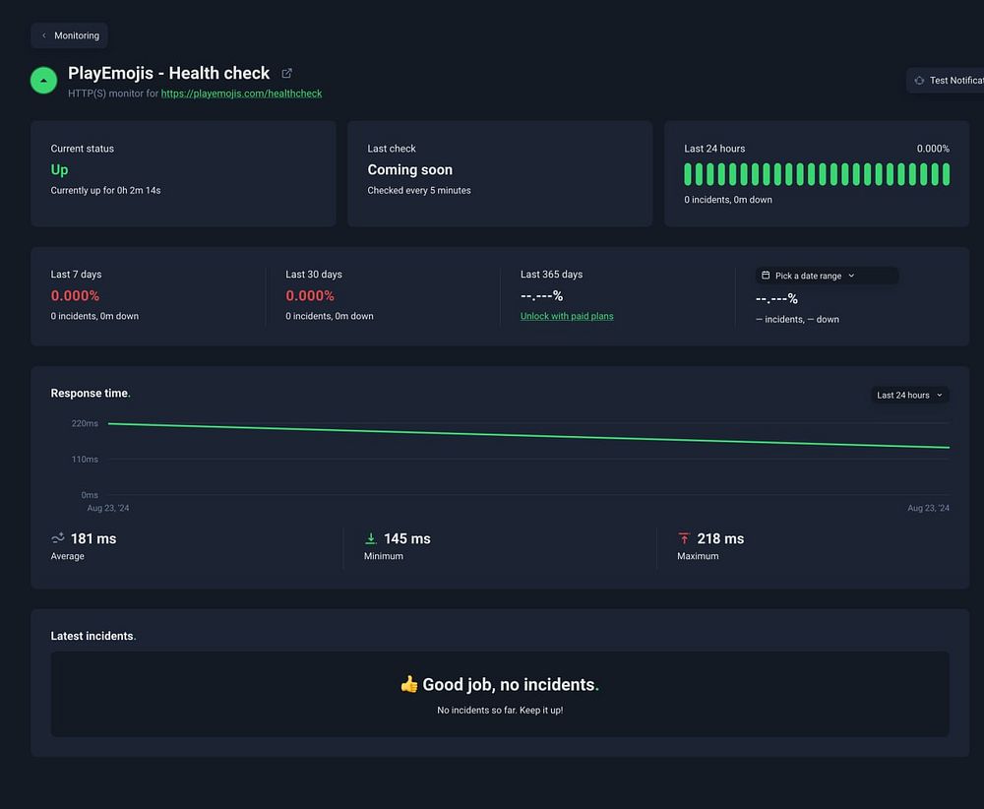Image resolution: width=984 pixels, height=809 pixels.
Task: Click the 'Response time.' heading
Action: [91, 393]
